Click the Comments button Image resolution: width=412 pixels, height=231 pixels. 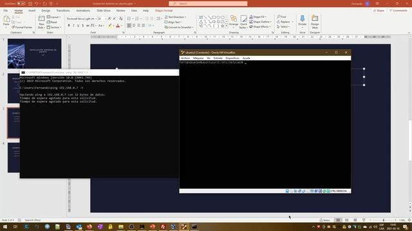point(398,10)
